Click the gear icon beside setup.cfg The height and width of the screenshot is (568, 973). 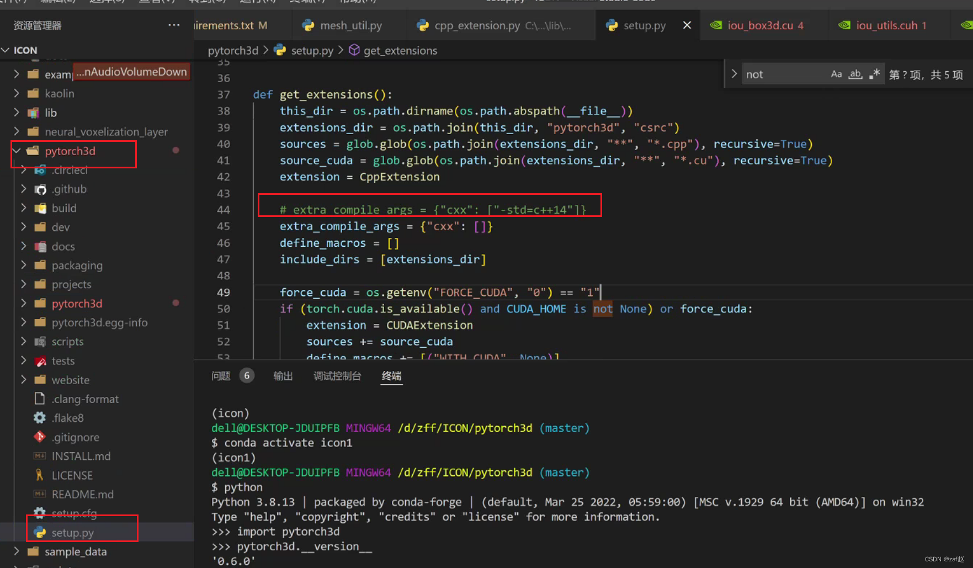pos(39,513)
